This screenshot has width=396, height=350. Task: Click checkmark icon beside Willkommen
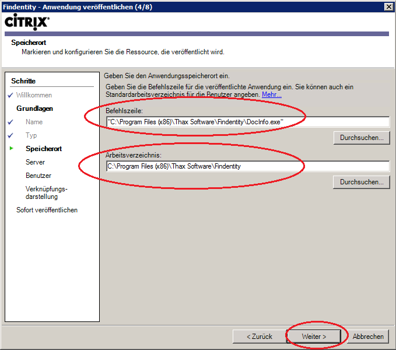point(10,95)
